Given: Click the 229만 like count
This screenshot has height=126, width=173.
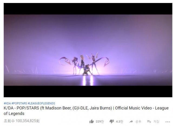Looking at the screenshot, I should 100,121.
